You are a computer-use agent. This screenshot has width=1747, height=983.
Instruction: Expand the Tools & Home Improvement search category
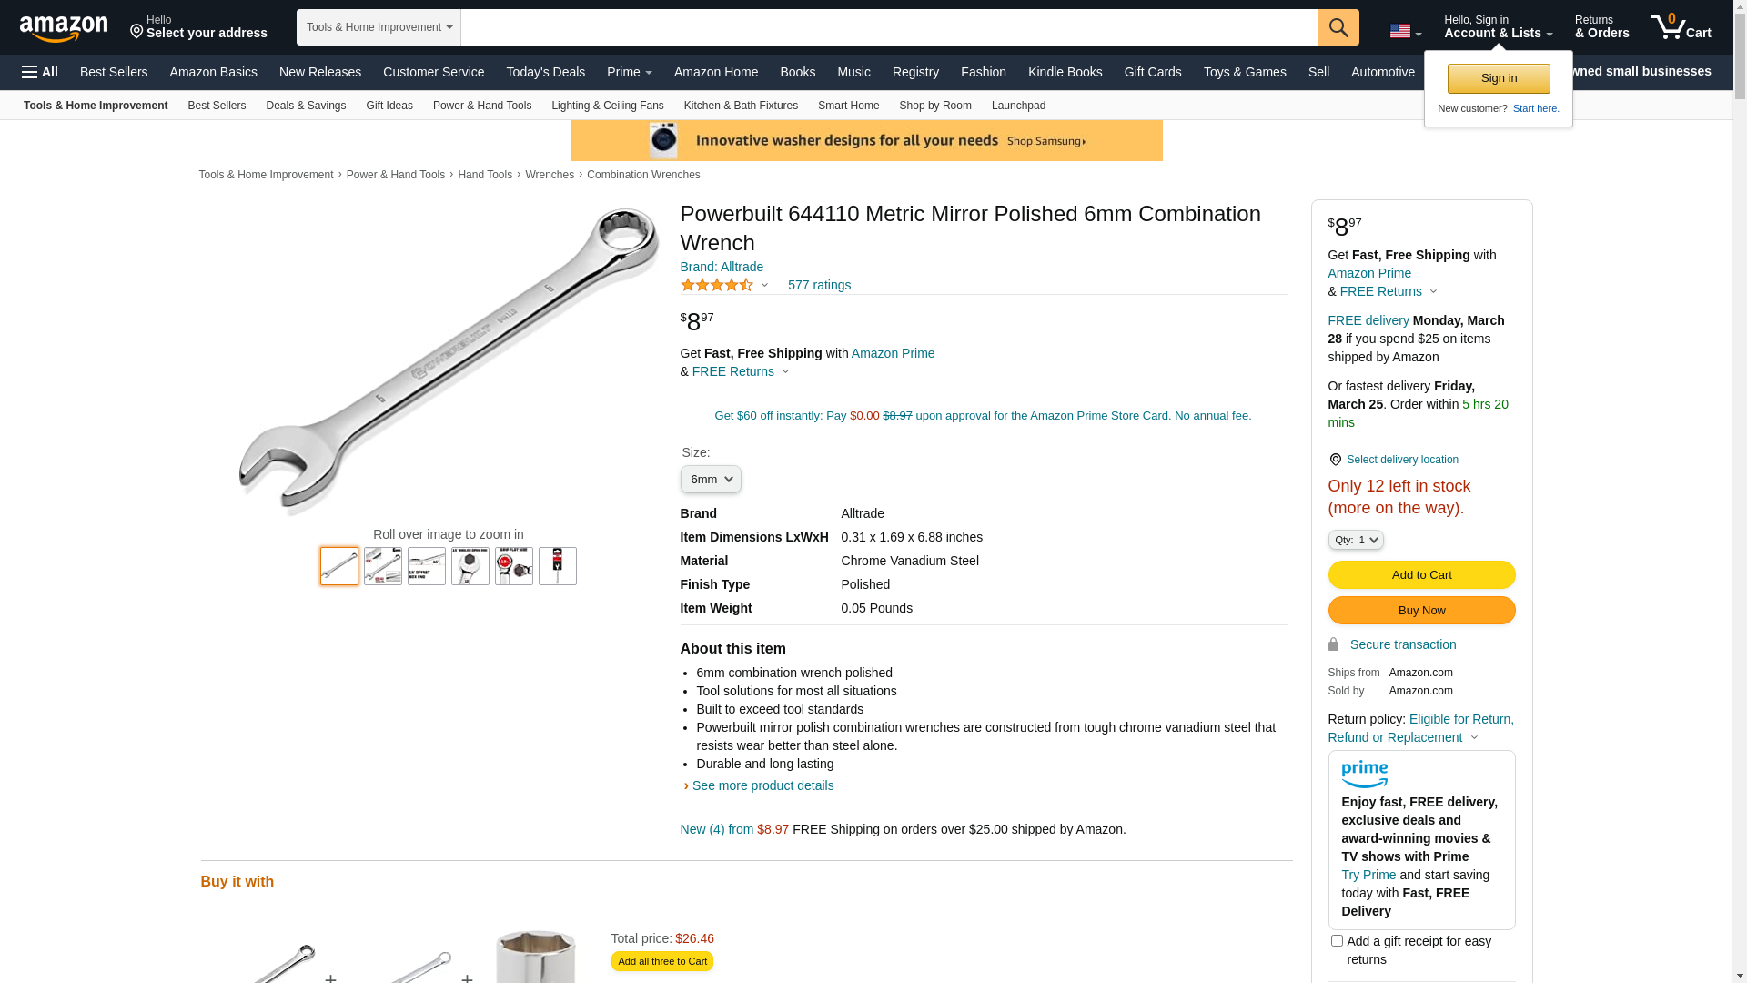pyautogui.click(x=379, y=27)
